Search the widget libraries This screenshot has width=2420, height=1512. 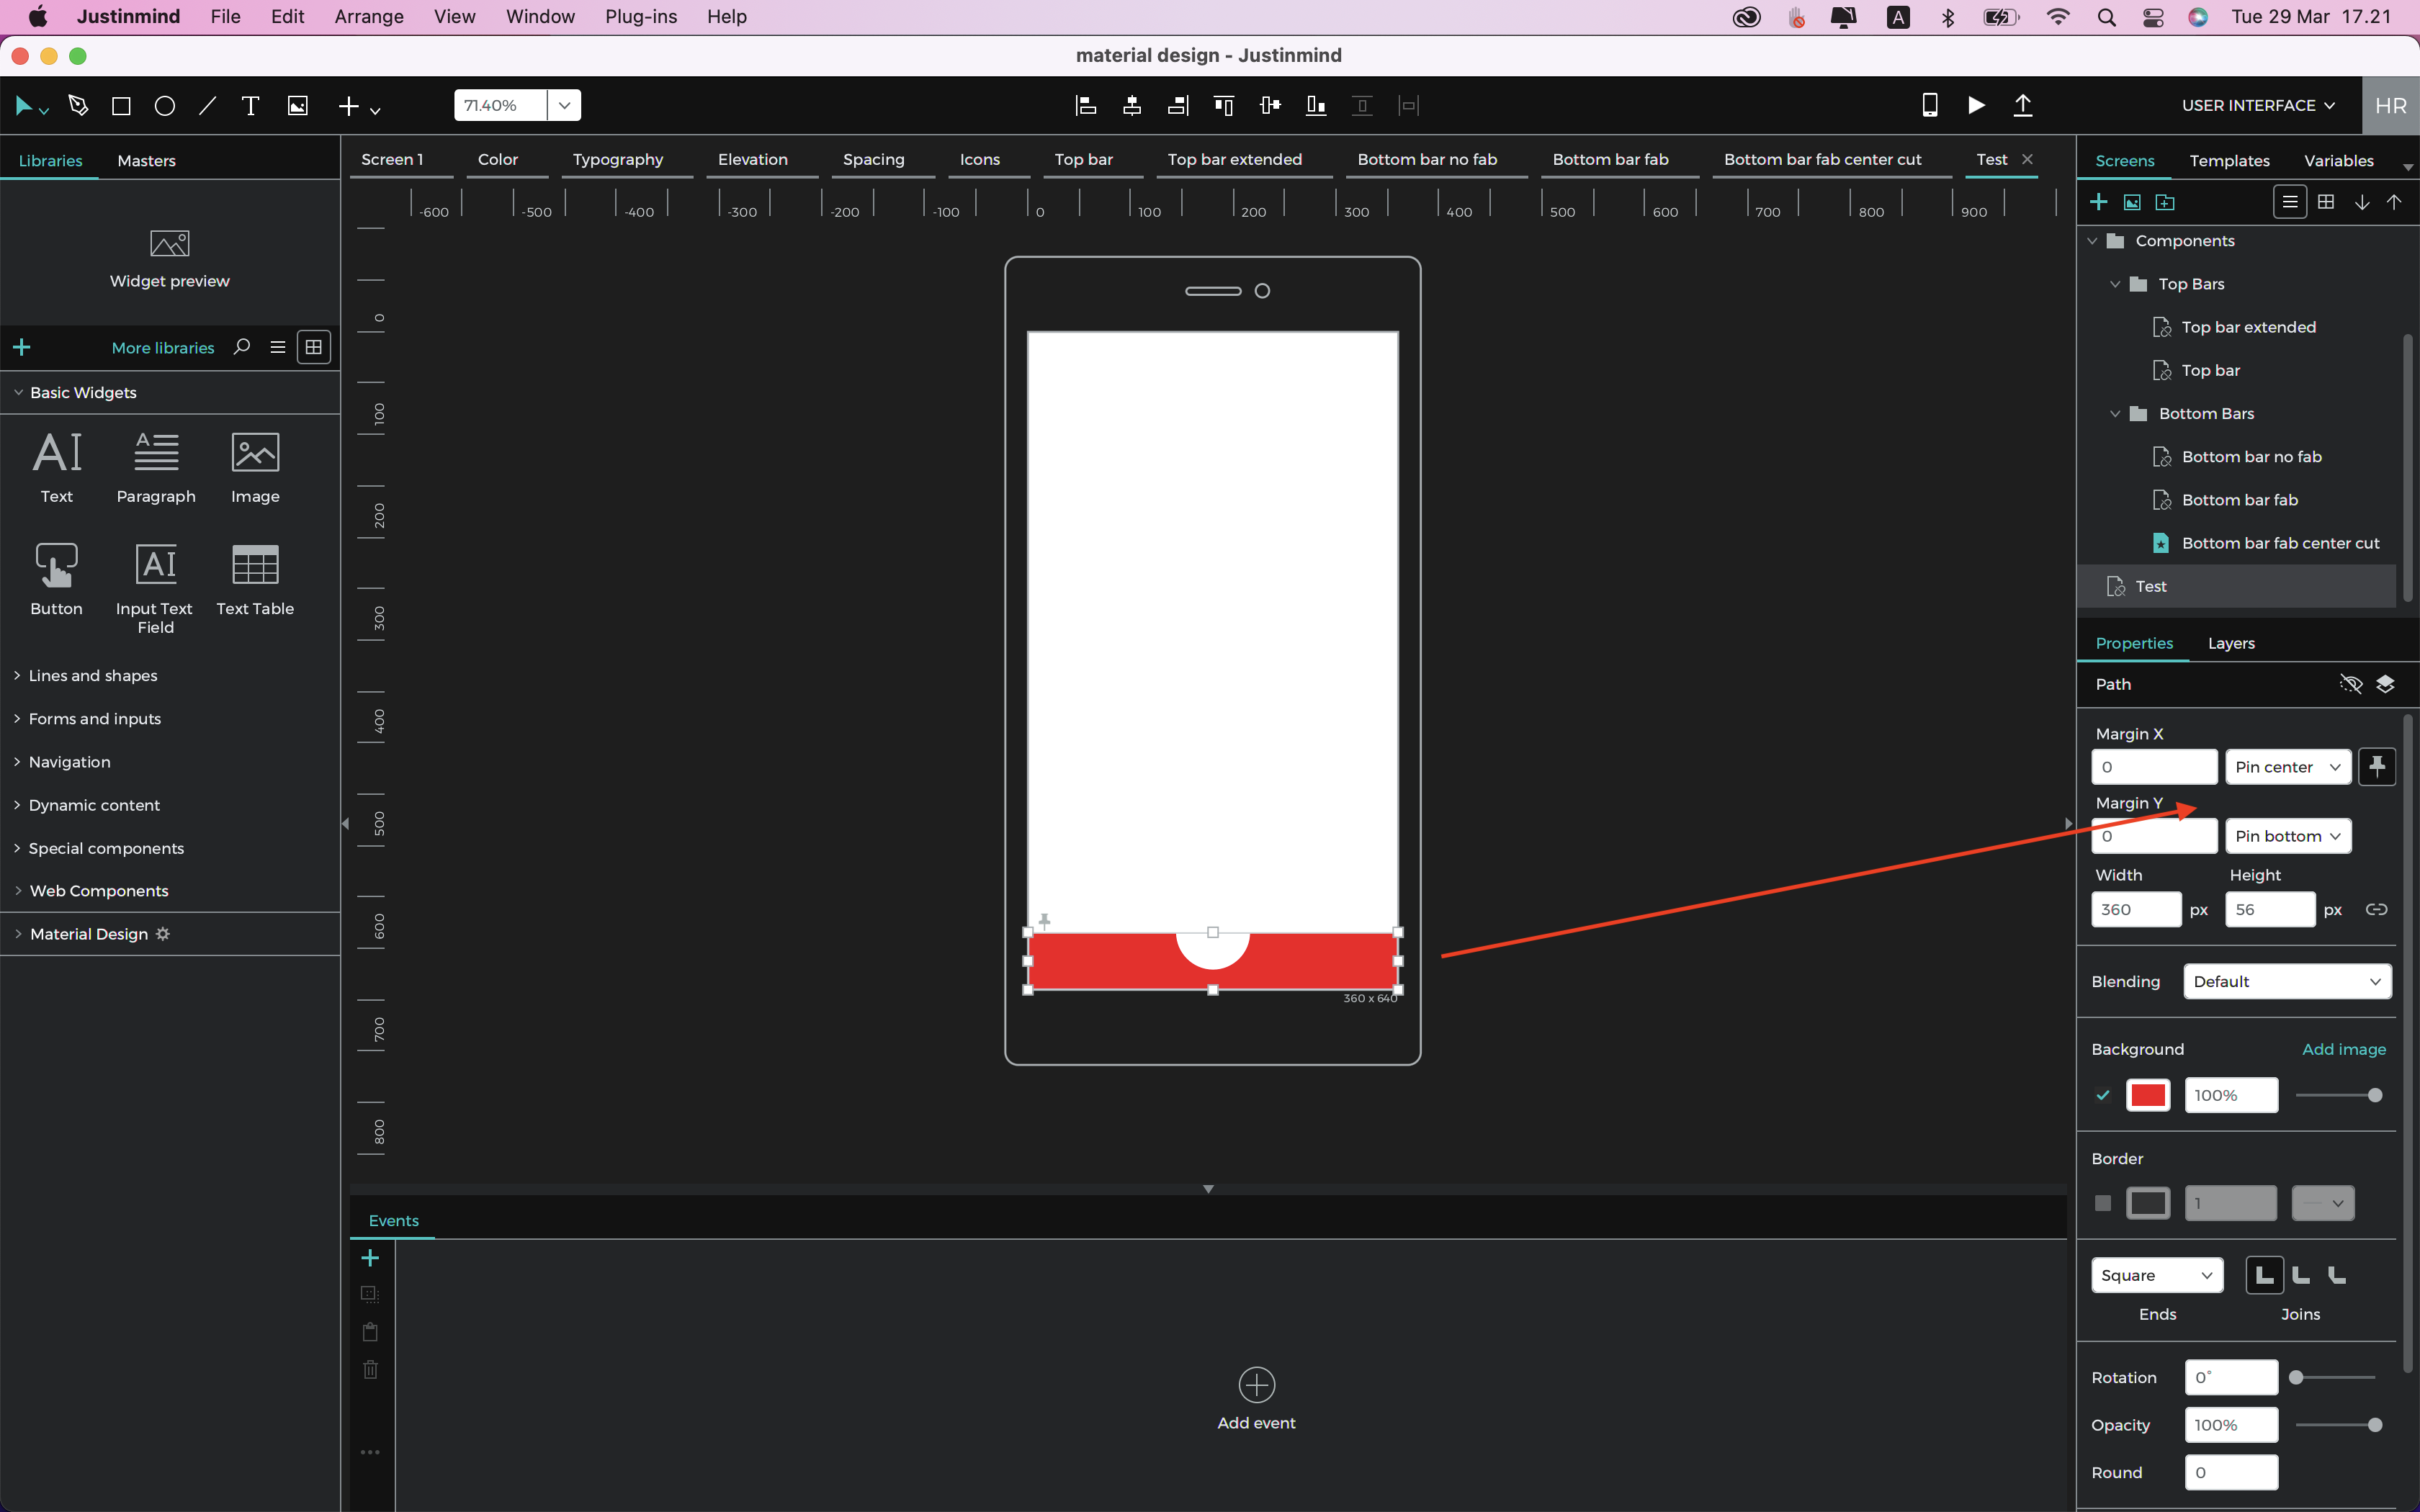pos(242,347)
